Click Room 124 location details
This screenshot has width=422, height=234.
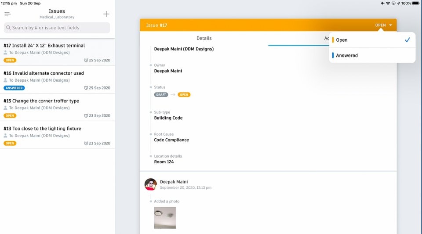164,162
